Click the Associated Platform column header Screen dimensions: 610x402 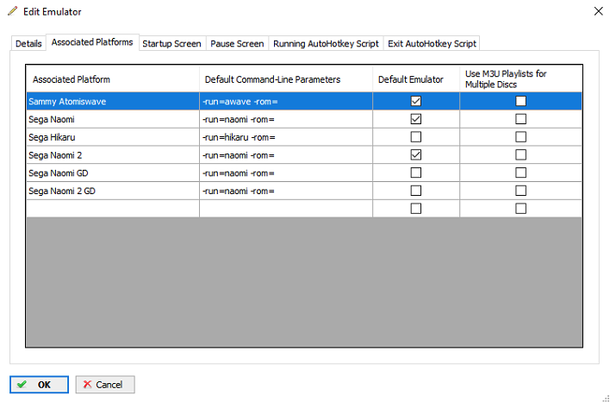[x=113, y=79]
